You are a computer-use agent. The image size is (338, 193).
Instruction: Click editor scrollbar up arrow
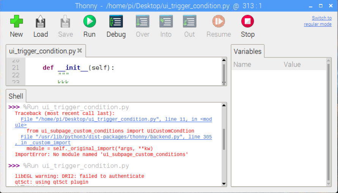pyautogui.click(x=224, y=60)
